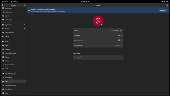
Task: Select Search in the settings sidebar
Action: pos(14,16)
